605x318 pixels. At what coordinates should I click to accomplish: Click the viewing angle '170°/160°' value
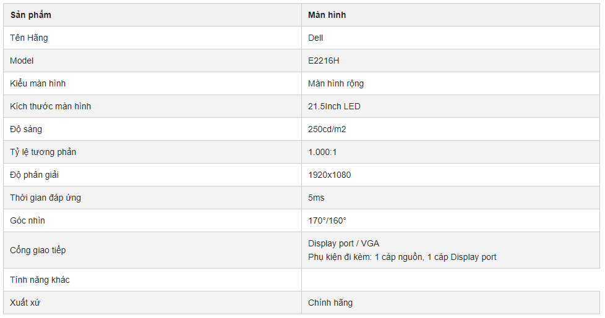[327, 220]
